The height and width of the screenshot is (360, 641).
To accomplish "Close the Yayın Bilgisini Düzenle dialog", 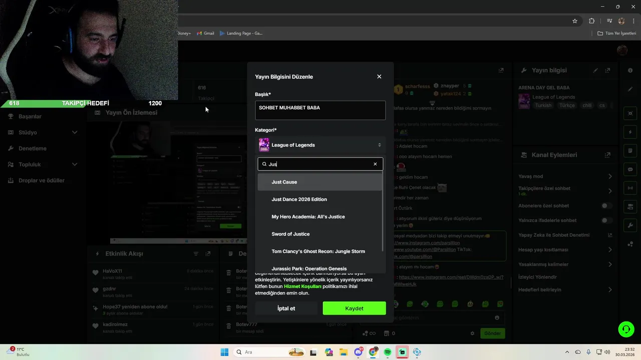I will tap(379, 76).
